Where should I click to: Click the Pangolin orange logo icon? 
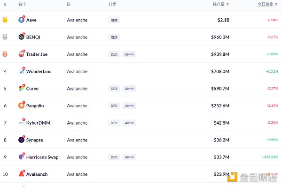[x=22, y=105]
